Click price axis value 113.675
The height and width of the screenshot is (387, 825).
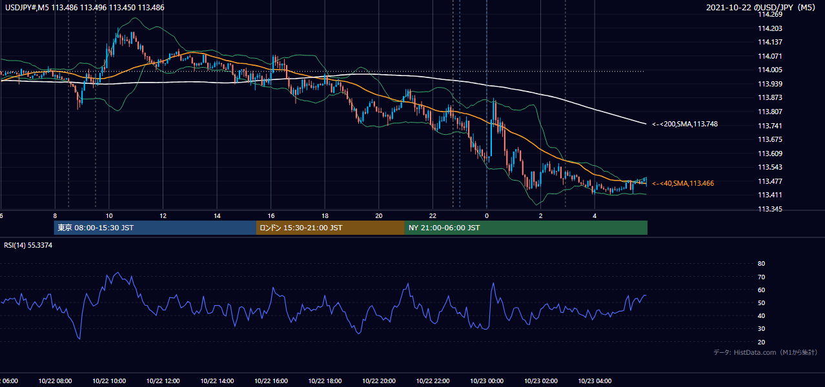[769, 139]
